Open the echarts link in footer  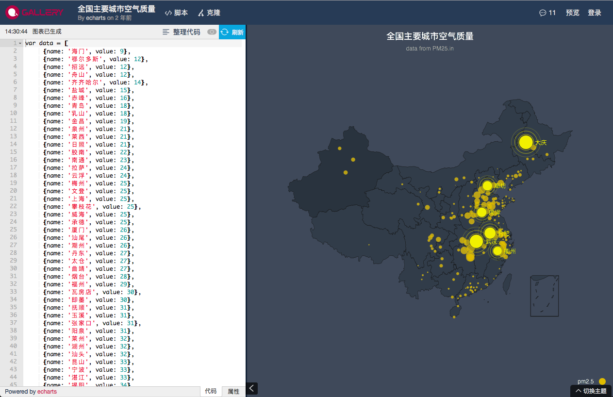47,392
